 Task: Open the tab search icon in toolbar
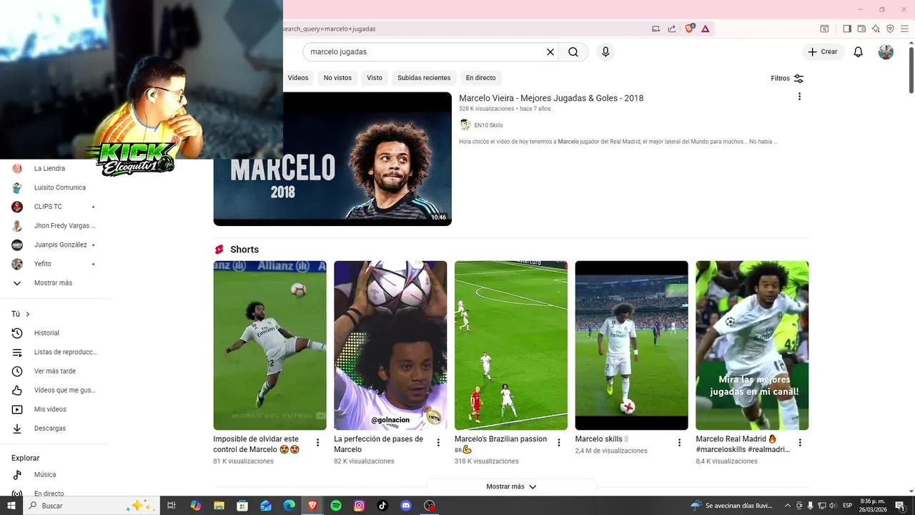pyautogui.click(x=824, y=29)
